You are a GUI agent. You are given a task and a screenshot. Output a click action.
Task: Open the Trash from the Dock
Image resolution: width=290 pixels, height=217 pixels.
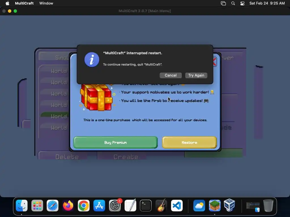click(x=268, y=206)
